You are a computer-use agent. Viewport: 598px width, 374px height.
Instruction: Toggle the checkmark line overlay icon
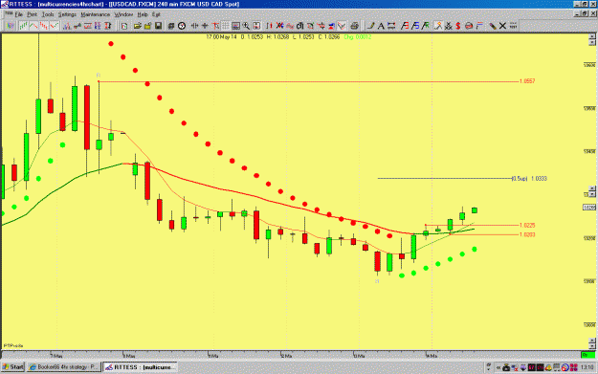point(342,26)
